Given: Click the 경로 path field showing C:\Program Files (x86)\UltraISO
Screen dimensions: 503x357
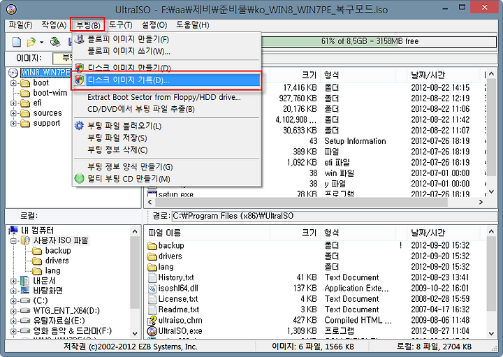Looking at the screenshot, I should click(x=335, y=216).
